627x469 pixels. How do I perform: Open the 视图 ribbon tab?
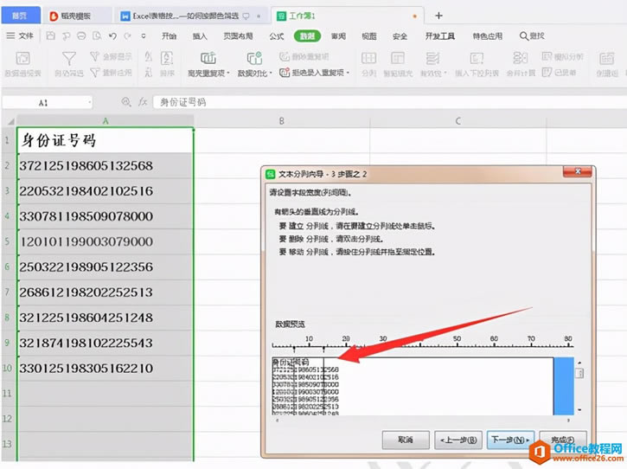[369, 36]
